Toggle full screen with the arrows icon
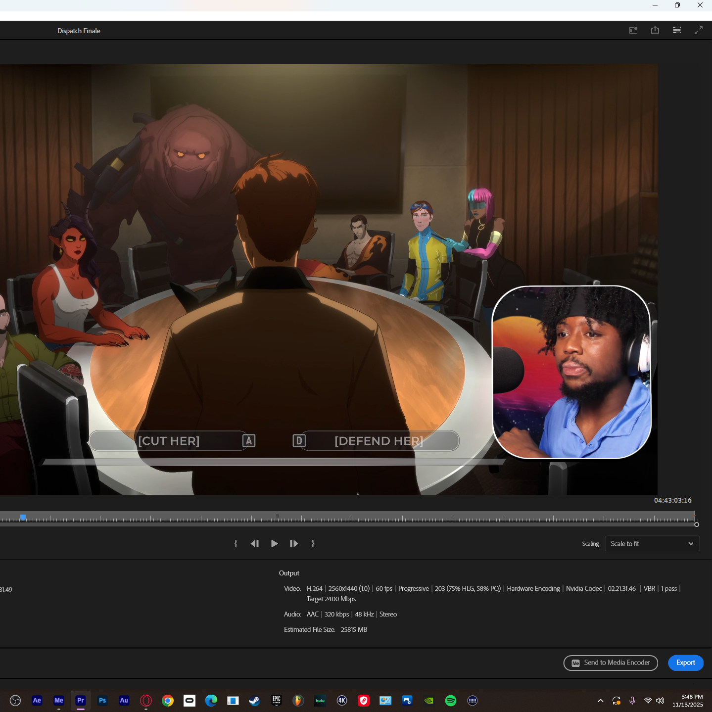 pyautogui.click(x=699, y=30)
